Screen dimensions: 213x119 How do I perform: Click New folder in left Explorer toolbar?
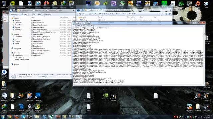pyautogui.click(x=47, y=14)
